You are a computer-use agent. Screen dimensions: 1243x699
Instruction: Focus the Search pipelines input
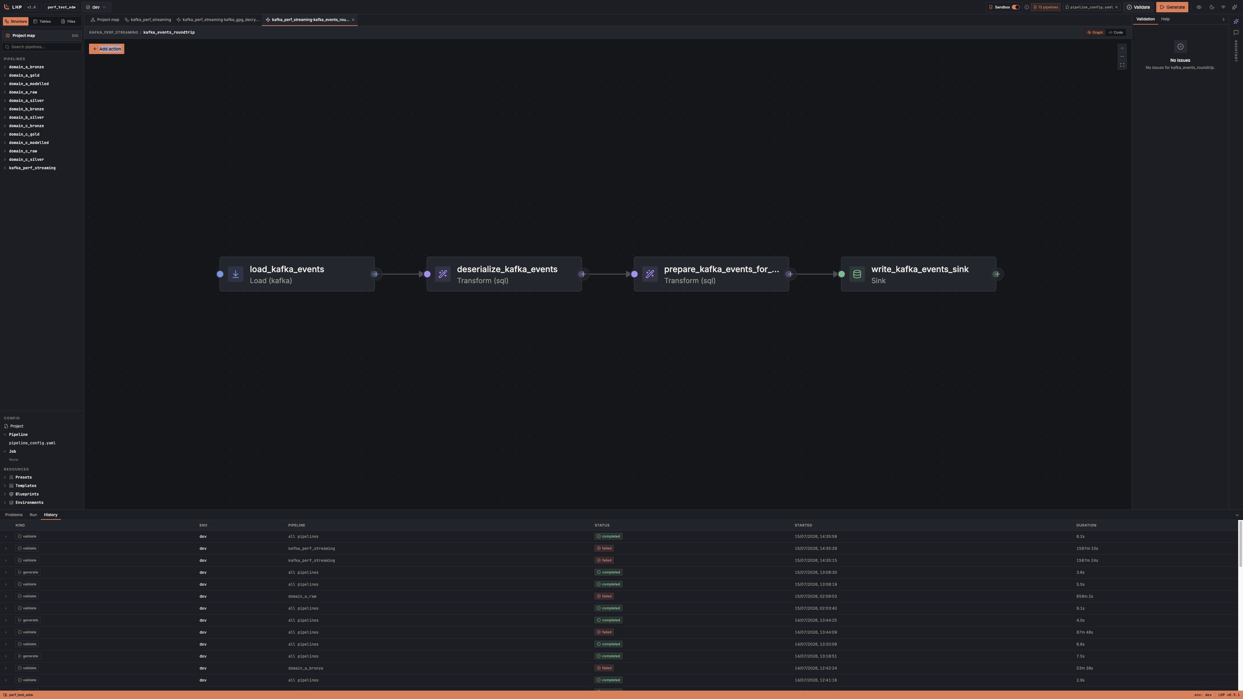point(42,47)
